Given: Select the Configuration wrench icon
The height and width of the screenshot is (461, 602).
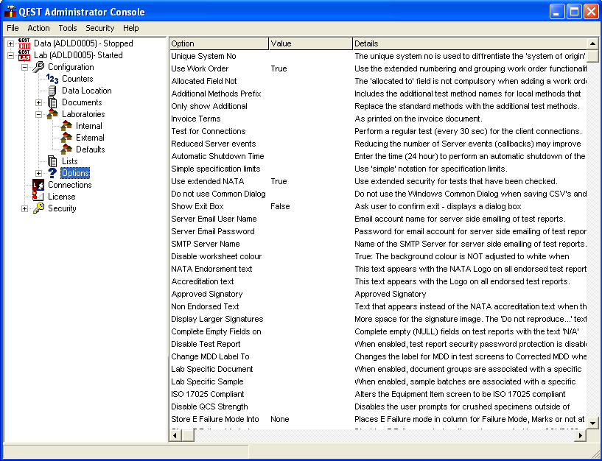Looking at the screenshot, I should (x=38, y=67).
